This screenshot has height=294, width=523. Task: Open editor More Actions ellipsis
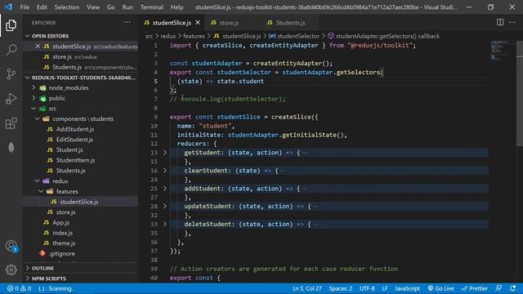point(512,22)
